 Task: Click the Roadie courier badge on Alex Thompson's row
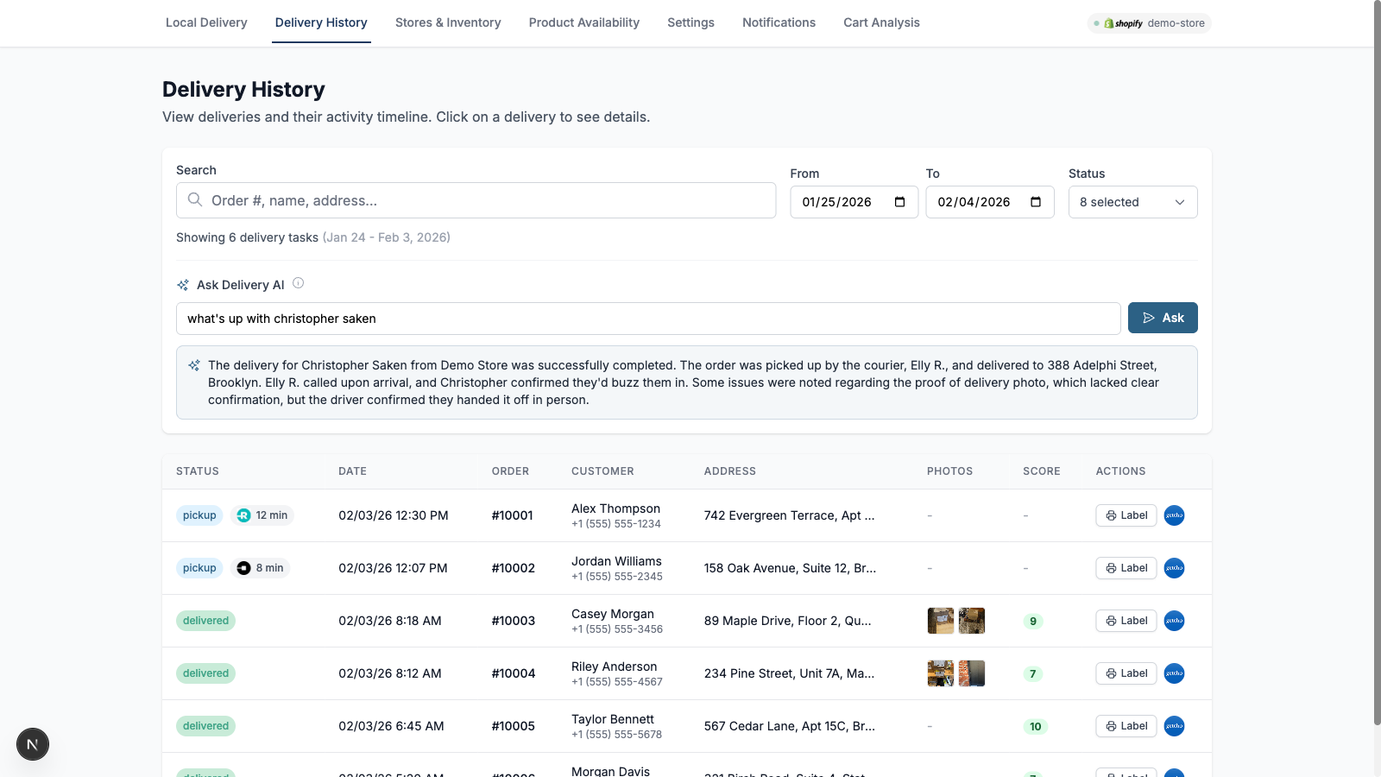tap(244, 515)
